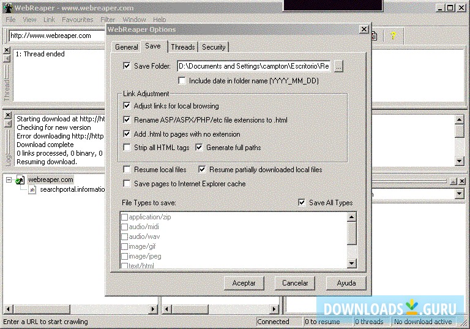Image resolution: width=470 pixels, height=329 pixels.
Task: Click file types list scroll up arrow
Action: point(352,217)
